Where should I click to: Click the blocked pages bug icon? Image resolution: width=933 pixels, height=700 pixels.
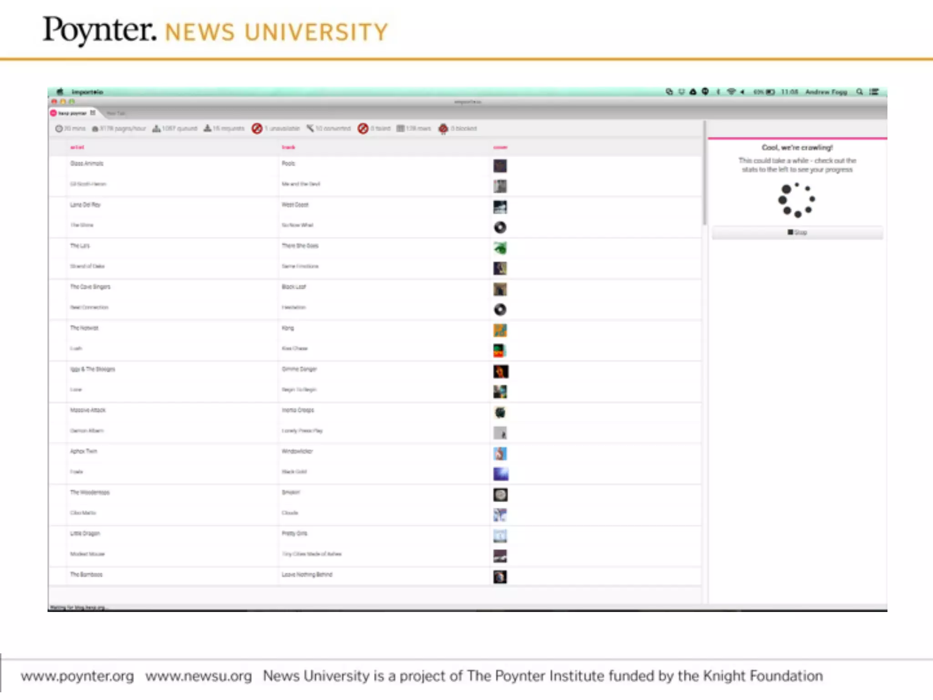point(443,129)
